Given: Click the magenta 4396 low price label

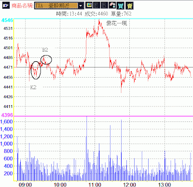Looking at the screenshot, I should click(x=7, y=115).
